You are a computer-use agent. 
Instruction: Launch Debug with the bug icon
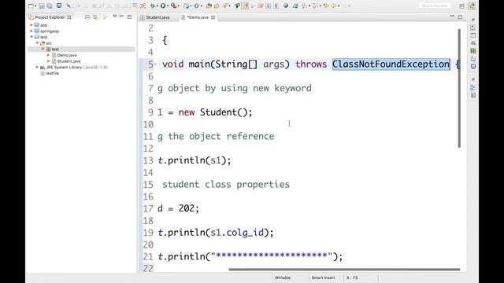point(152,6)
